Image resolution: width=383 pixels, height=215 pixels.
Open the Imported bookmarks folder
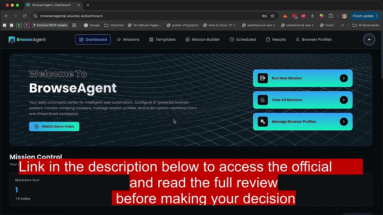point(114,25)
